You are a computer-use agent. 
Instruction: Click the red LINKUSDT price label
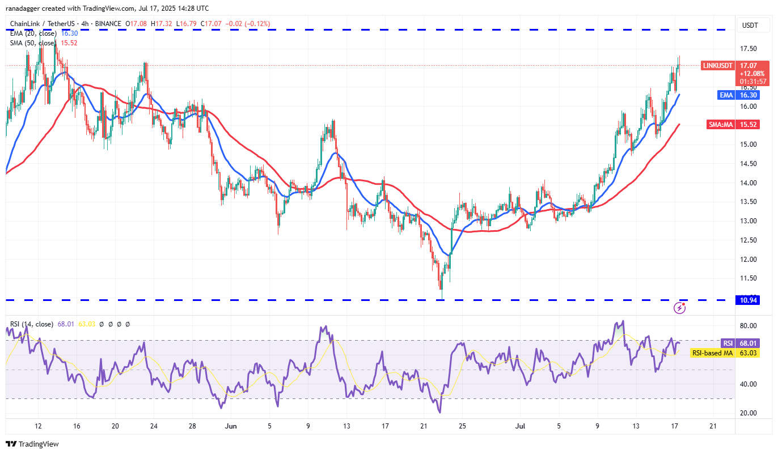(718, 66)
